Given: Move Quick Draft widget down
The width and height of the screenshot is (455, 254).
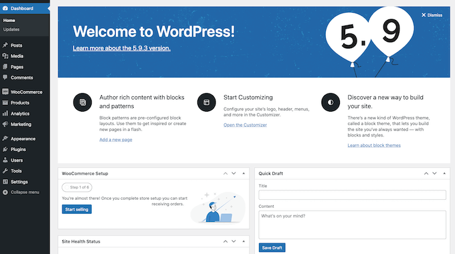Looking at the screenshot, I should (x=434, y=173).
